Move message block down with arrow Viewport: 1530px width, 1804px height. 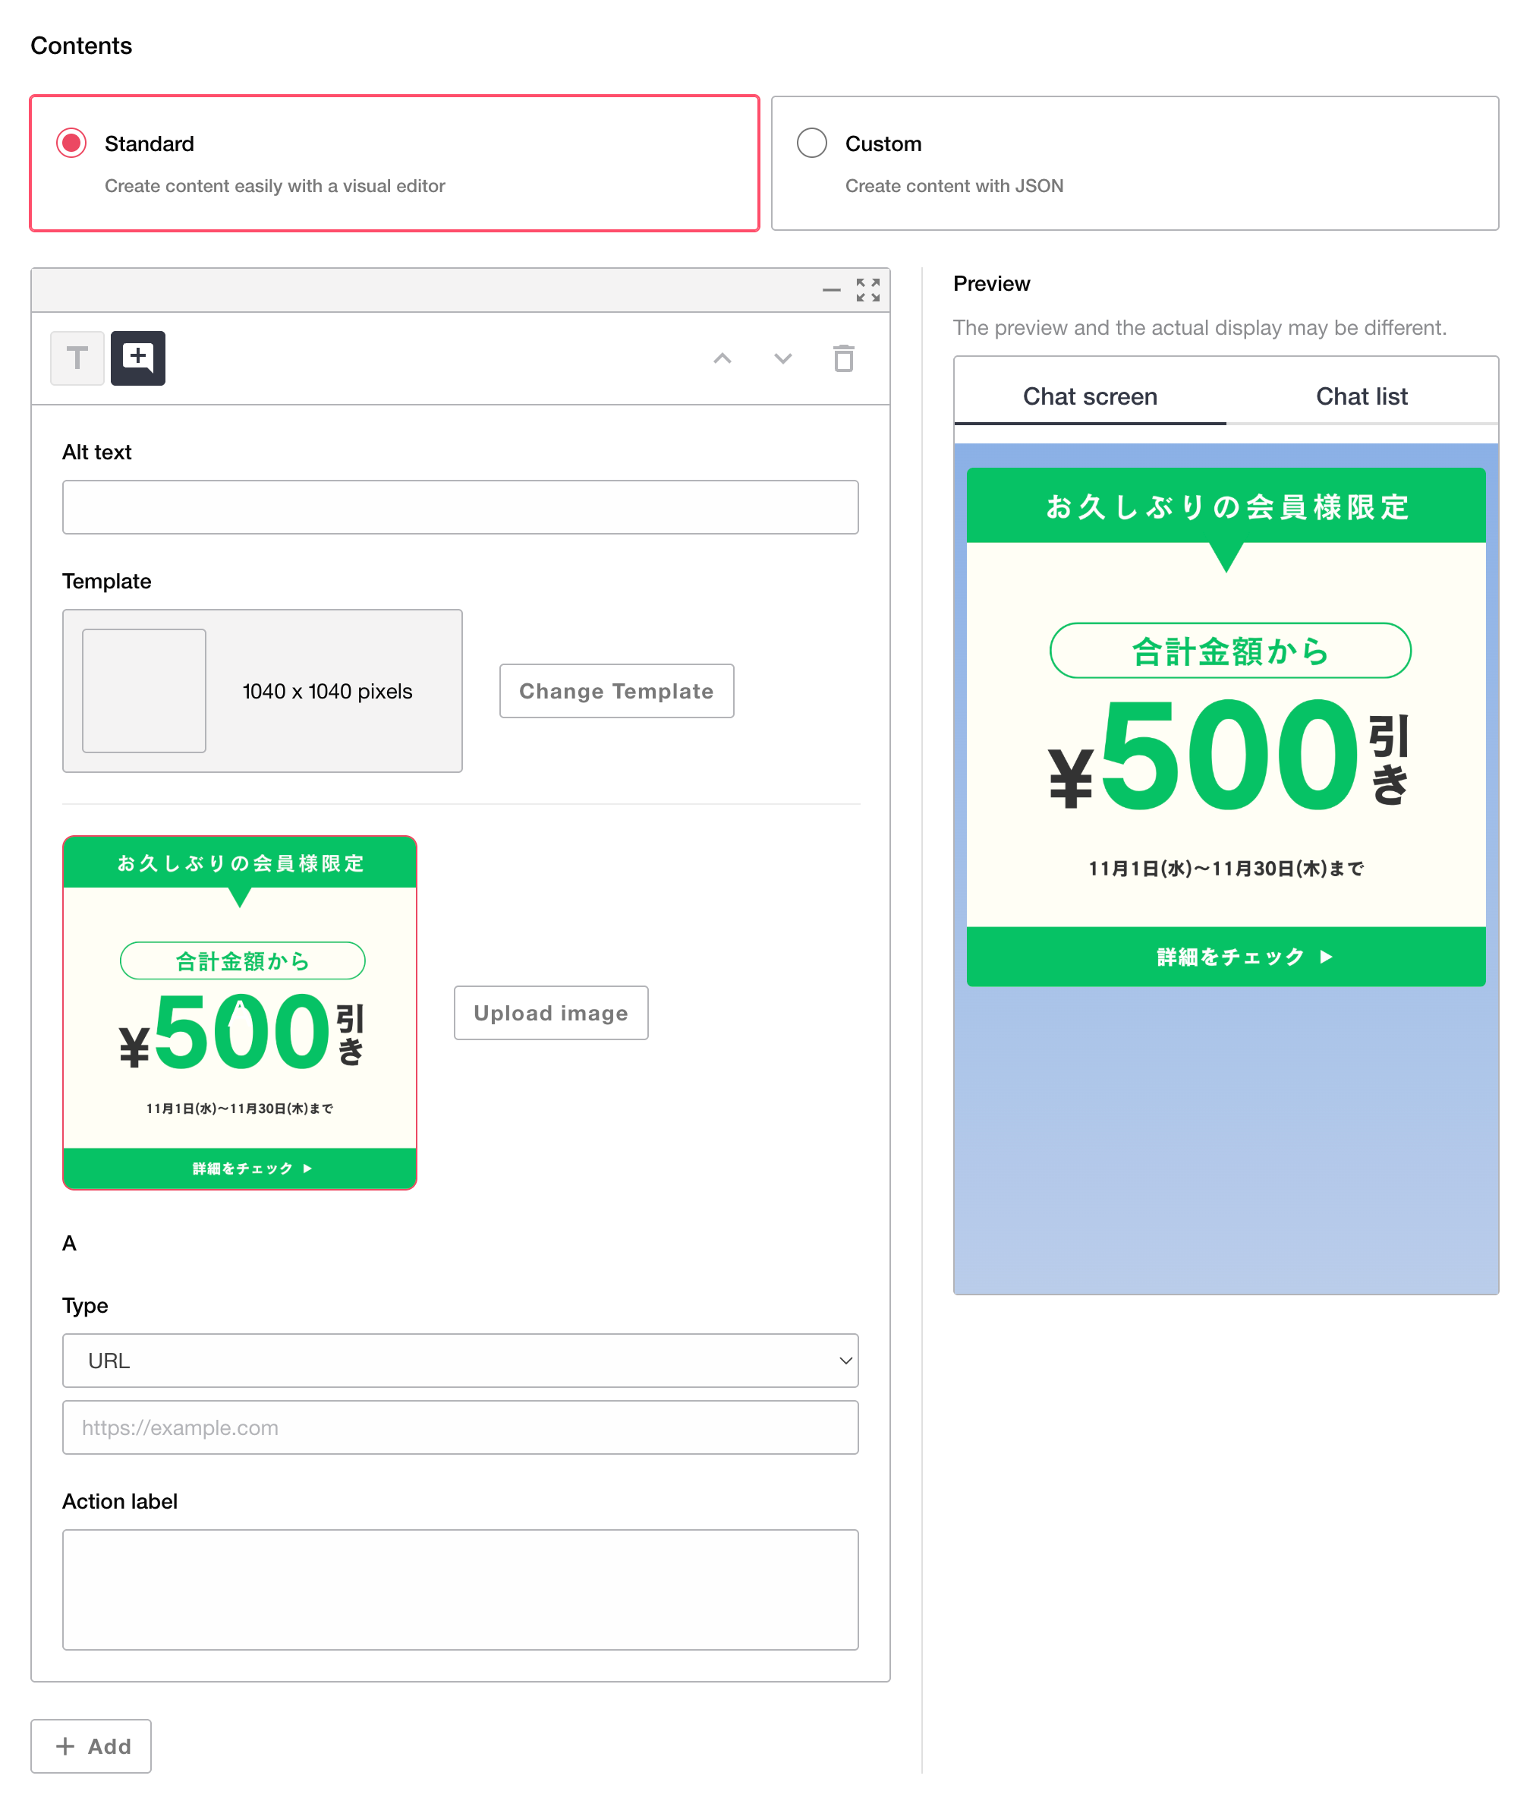click(x=782, y=358)
